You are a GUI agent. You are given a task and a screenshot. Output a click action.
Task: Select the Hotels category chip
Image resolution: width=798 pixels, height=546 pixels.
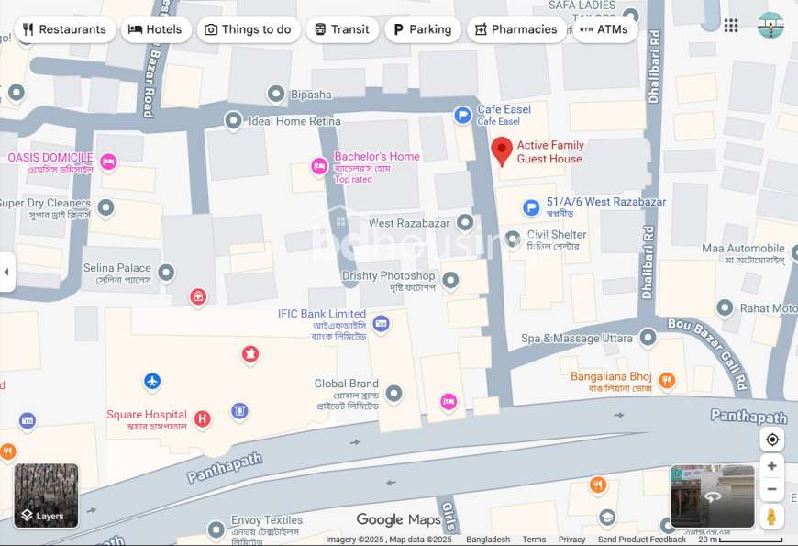[x=156, y=29]
